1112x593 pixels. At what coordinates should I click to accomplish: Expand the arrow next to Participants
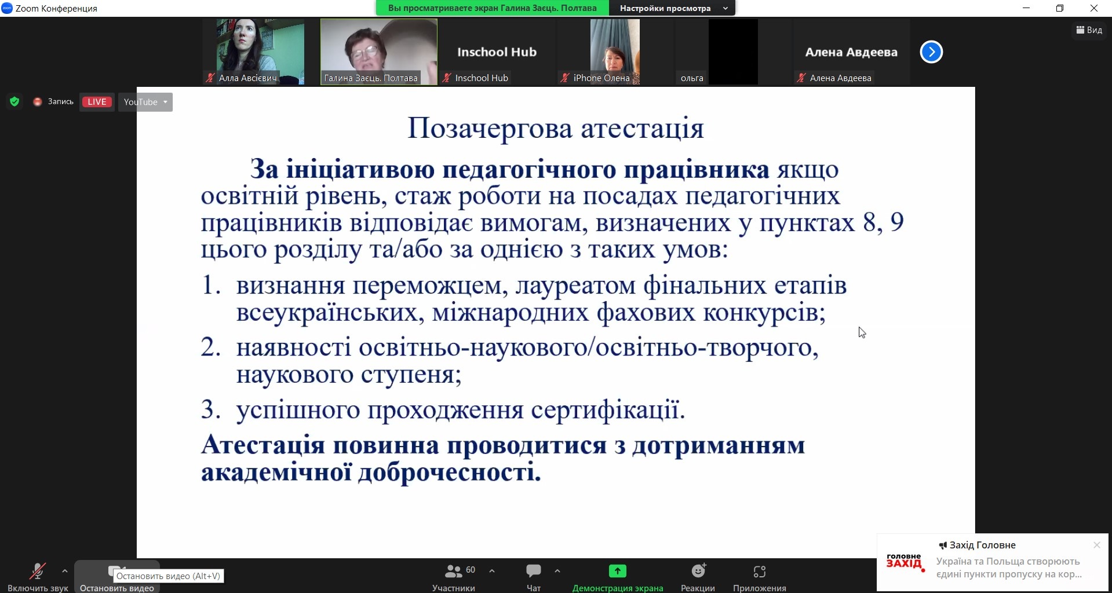[x=492, y=571]
